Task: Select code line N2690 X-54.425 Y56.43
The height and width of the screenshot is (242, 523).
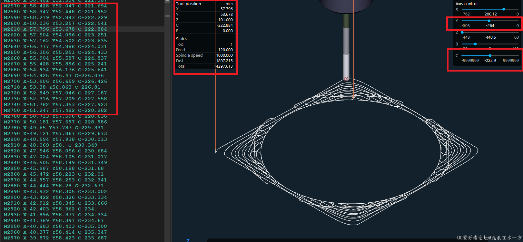Action: click(x=54, y=75)
